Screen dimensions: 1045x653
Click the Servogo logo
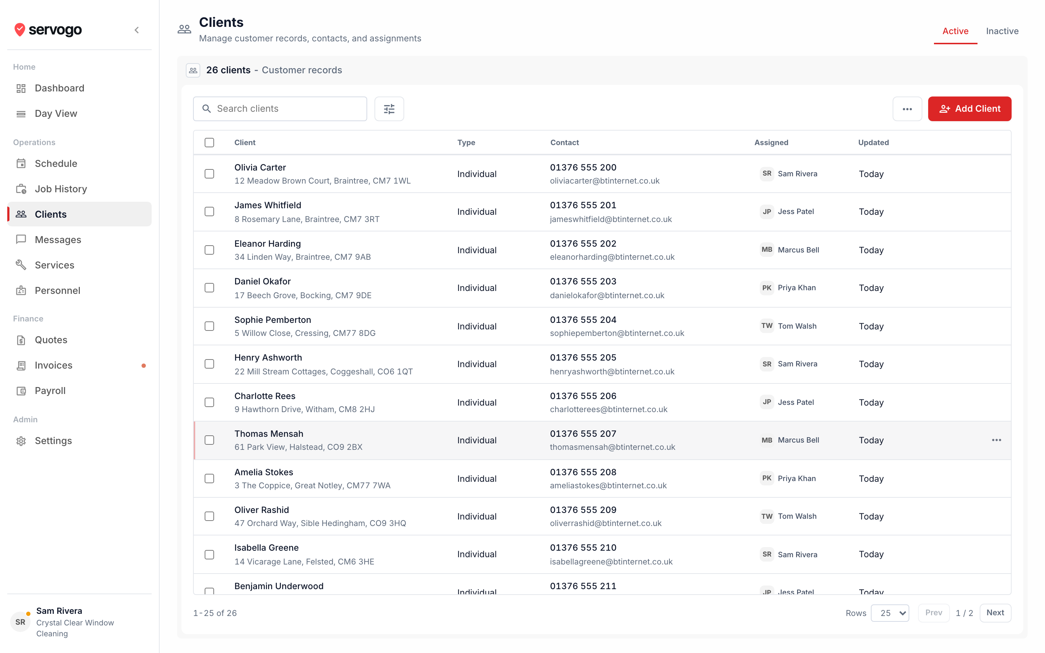(x=48, y=30)
